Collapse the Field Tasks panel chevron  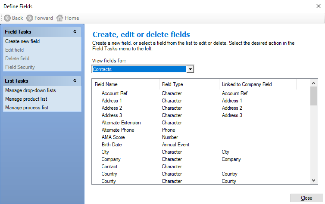(x=75, y=32)
